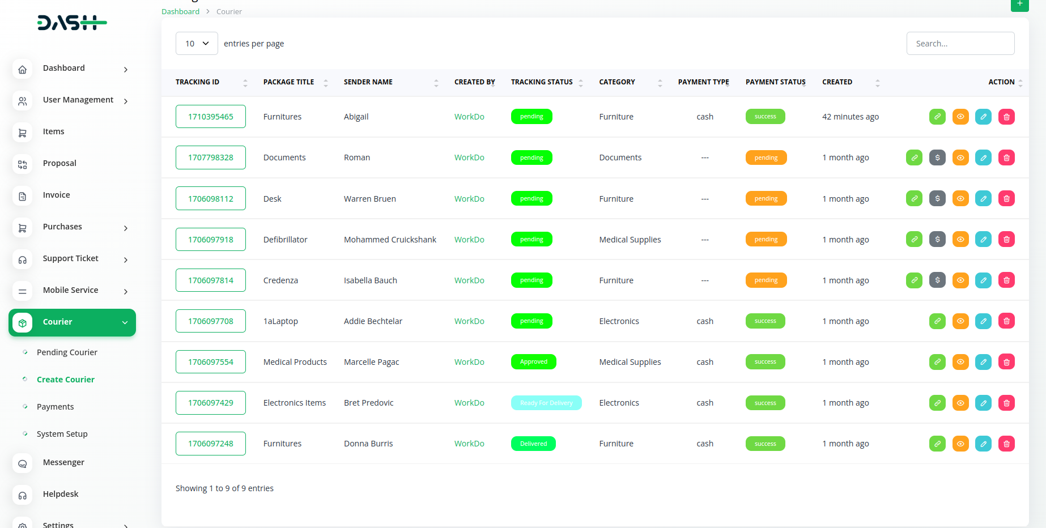Viewport: 1046px width, 528px height.
Task: Open Pending Courier in the sidebar
Action: [67, 352]
